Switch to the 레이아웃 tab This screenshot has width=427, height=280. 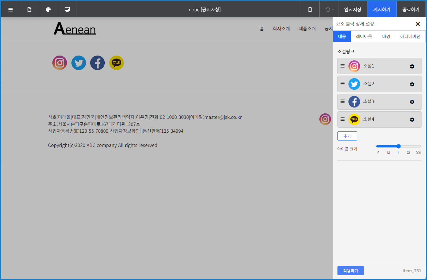pyautogui.click(x=364, y=36)
